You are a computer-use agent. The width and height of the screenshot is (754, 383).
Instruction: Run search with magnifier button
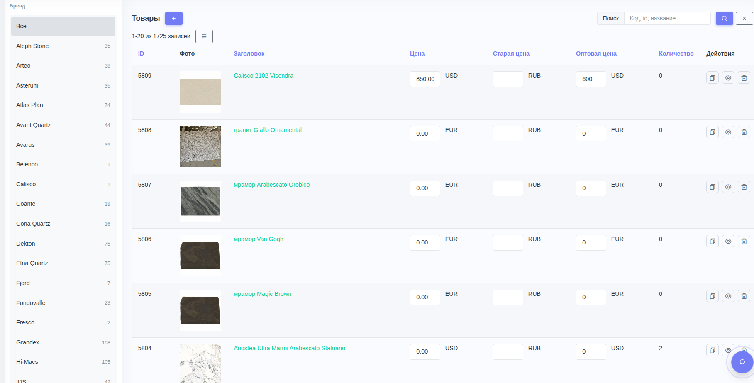point(724,18)
